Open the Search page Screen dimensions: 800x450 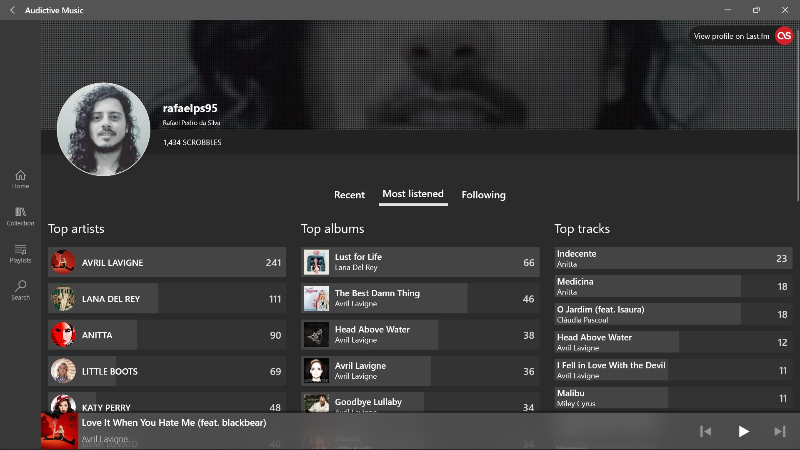coord(20,291)
